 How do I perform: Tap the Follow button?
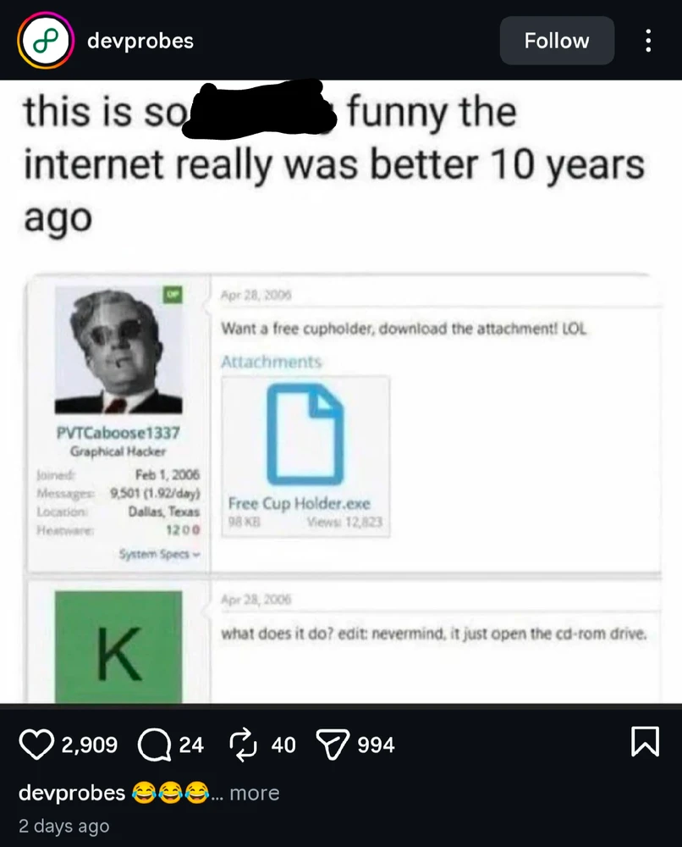point(556,41)
